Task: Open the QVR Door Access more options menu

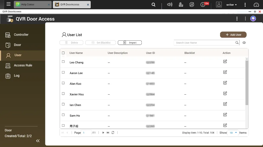Action: pos(237,19)
